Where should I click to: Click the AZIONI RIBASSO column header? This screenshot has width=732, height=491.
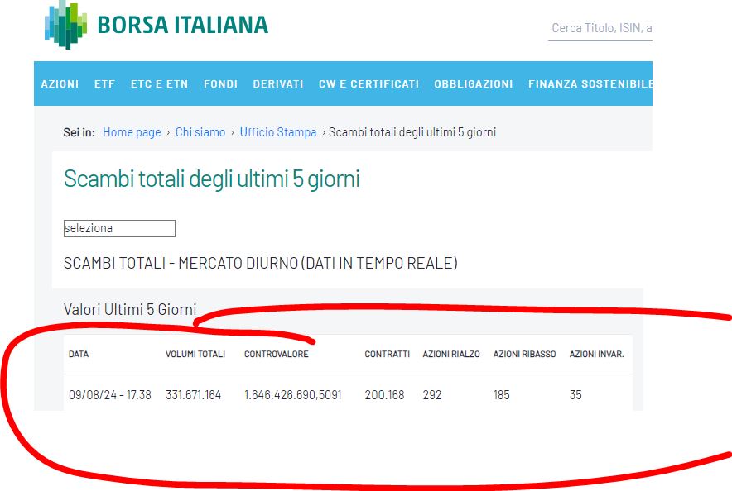[525, 354]
